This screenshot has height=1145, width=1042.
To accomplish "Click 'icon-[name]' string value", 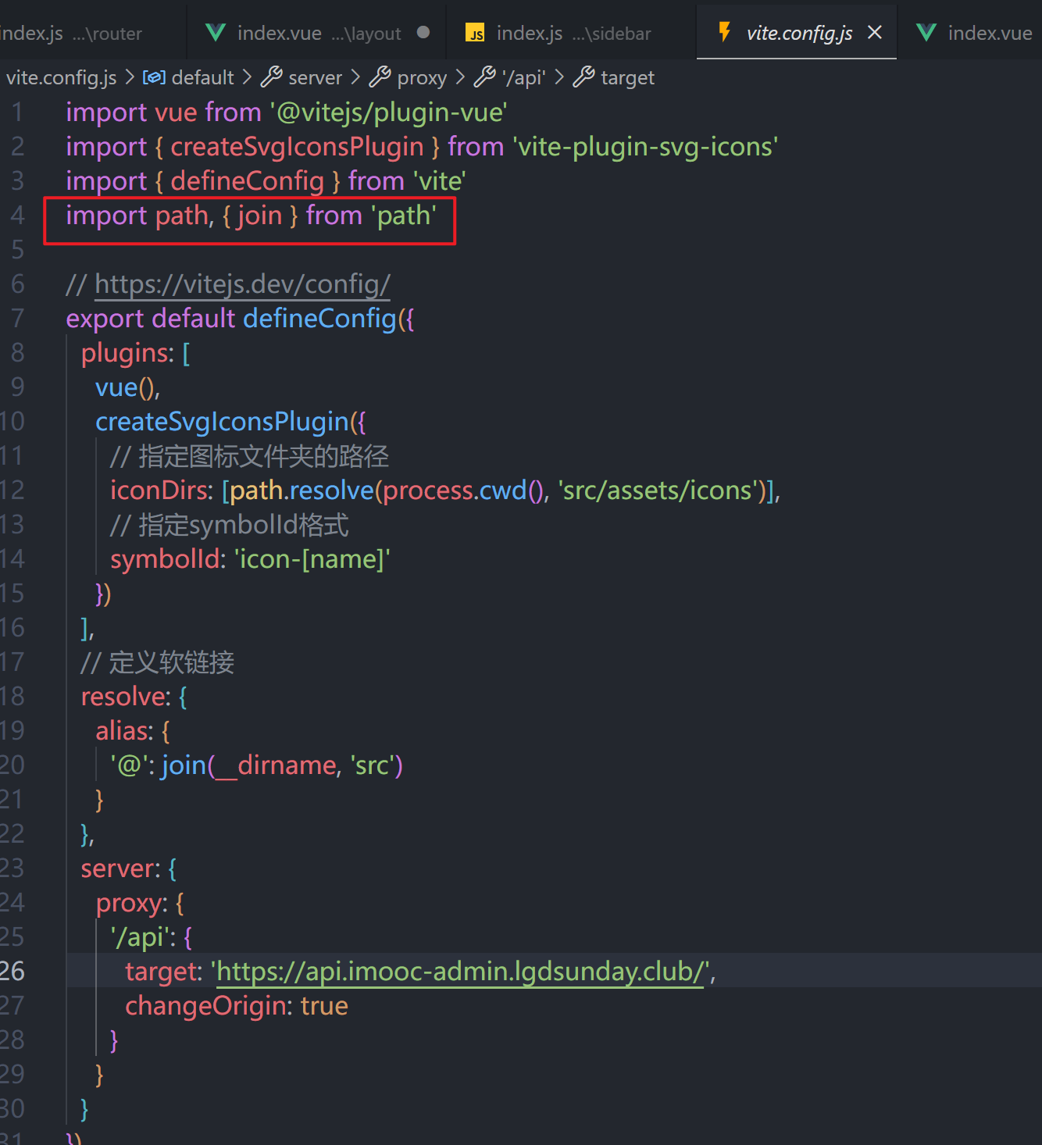I will (x=312, y=559).
